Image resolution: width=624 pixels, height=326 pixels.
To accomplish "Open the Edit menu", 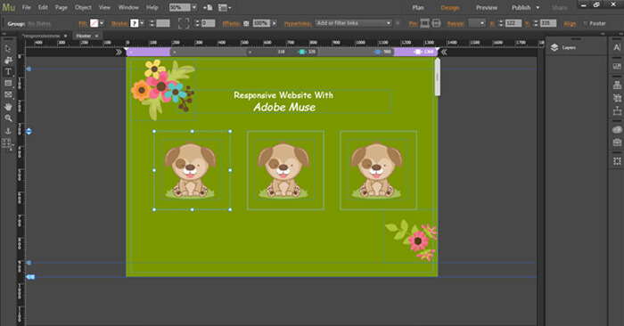I will point(43,7).
